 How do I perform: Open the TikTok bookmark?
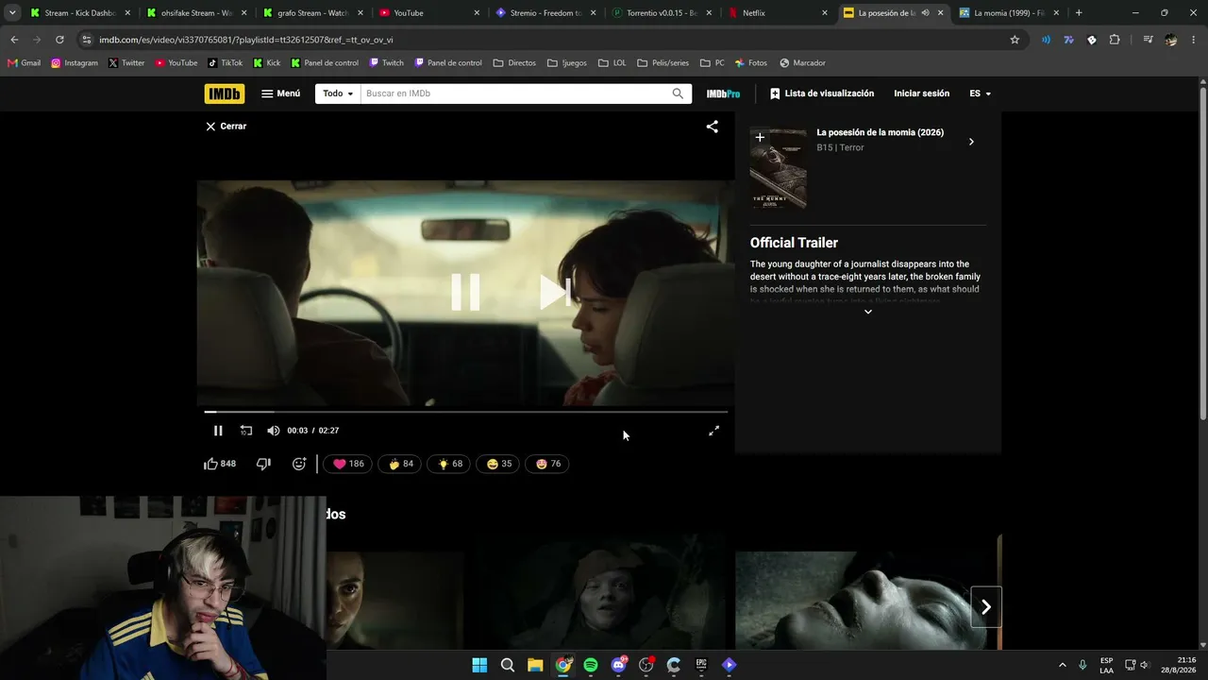tap(225, 63)
